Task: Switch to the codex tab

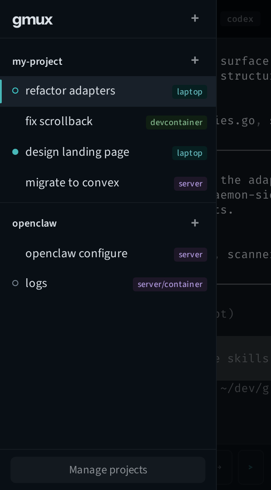Action: pyautogui.click(x=240, y=19)
